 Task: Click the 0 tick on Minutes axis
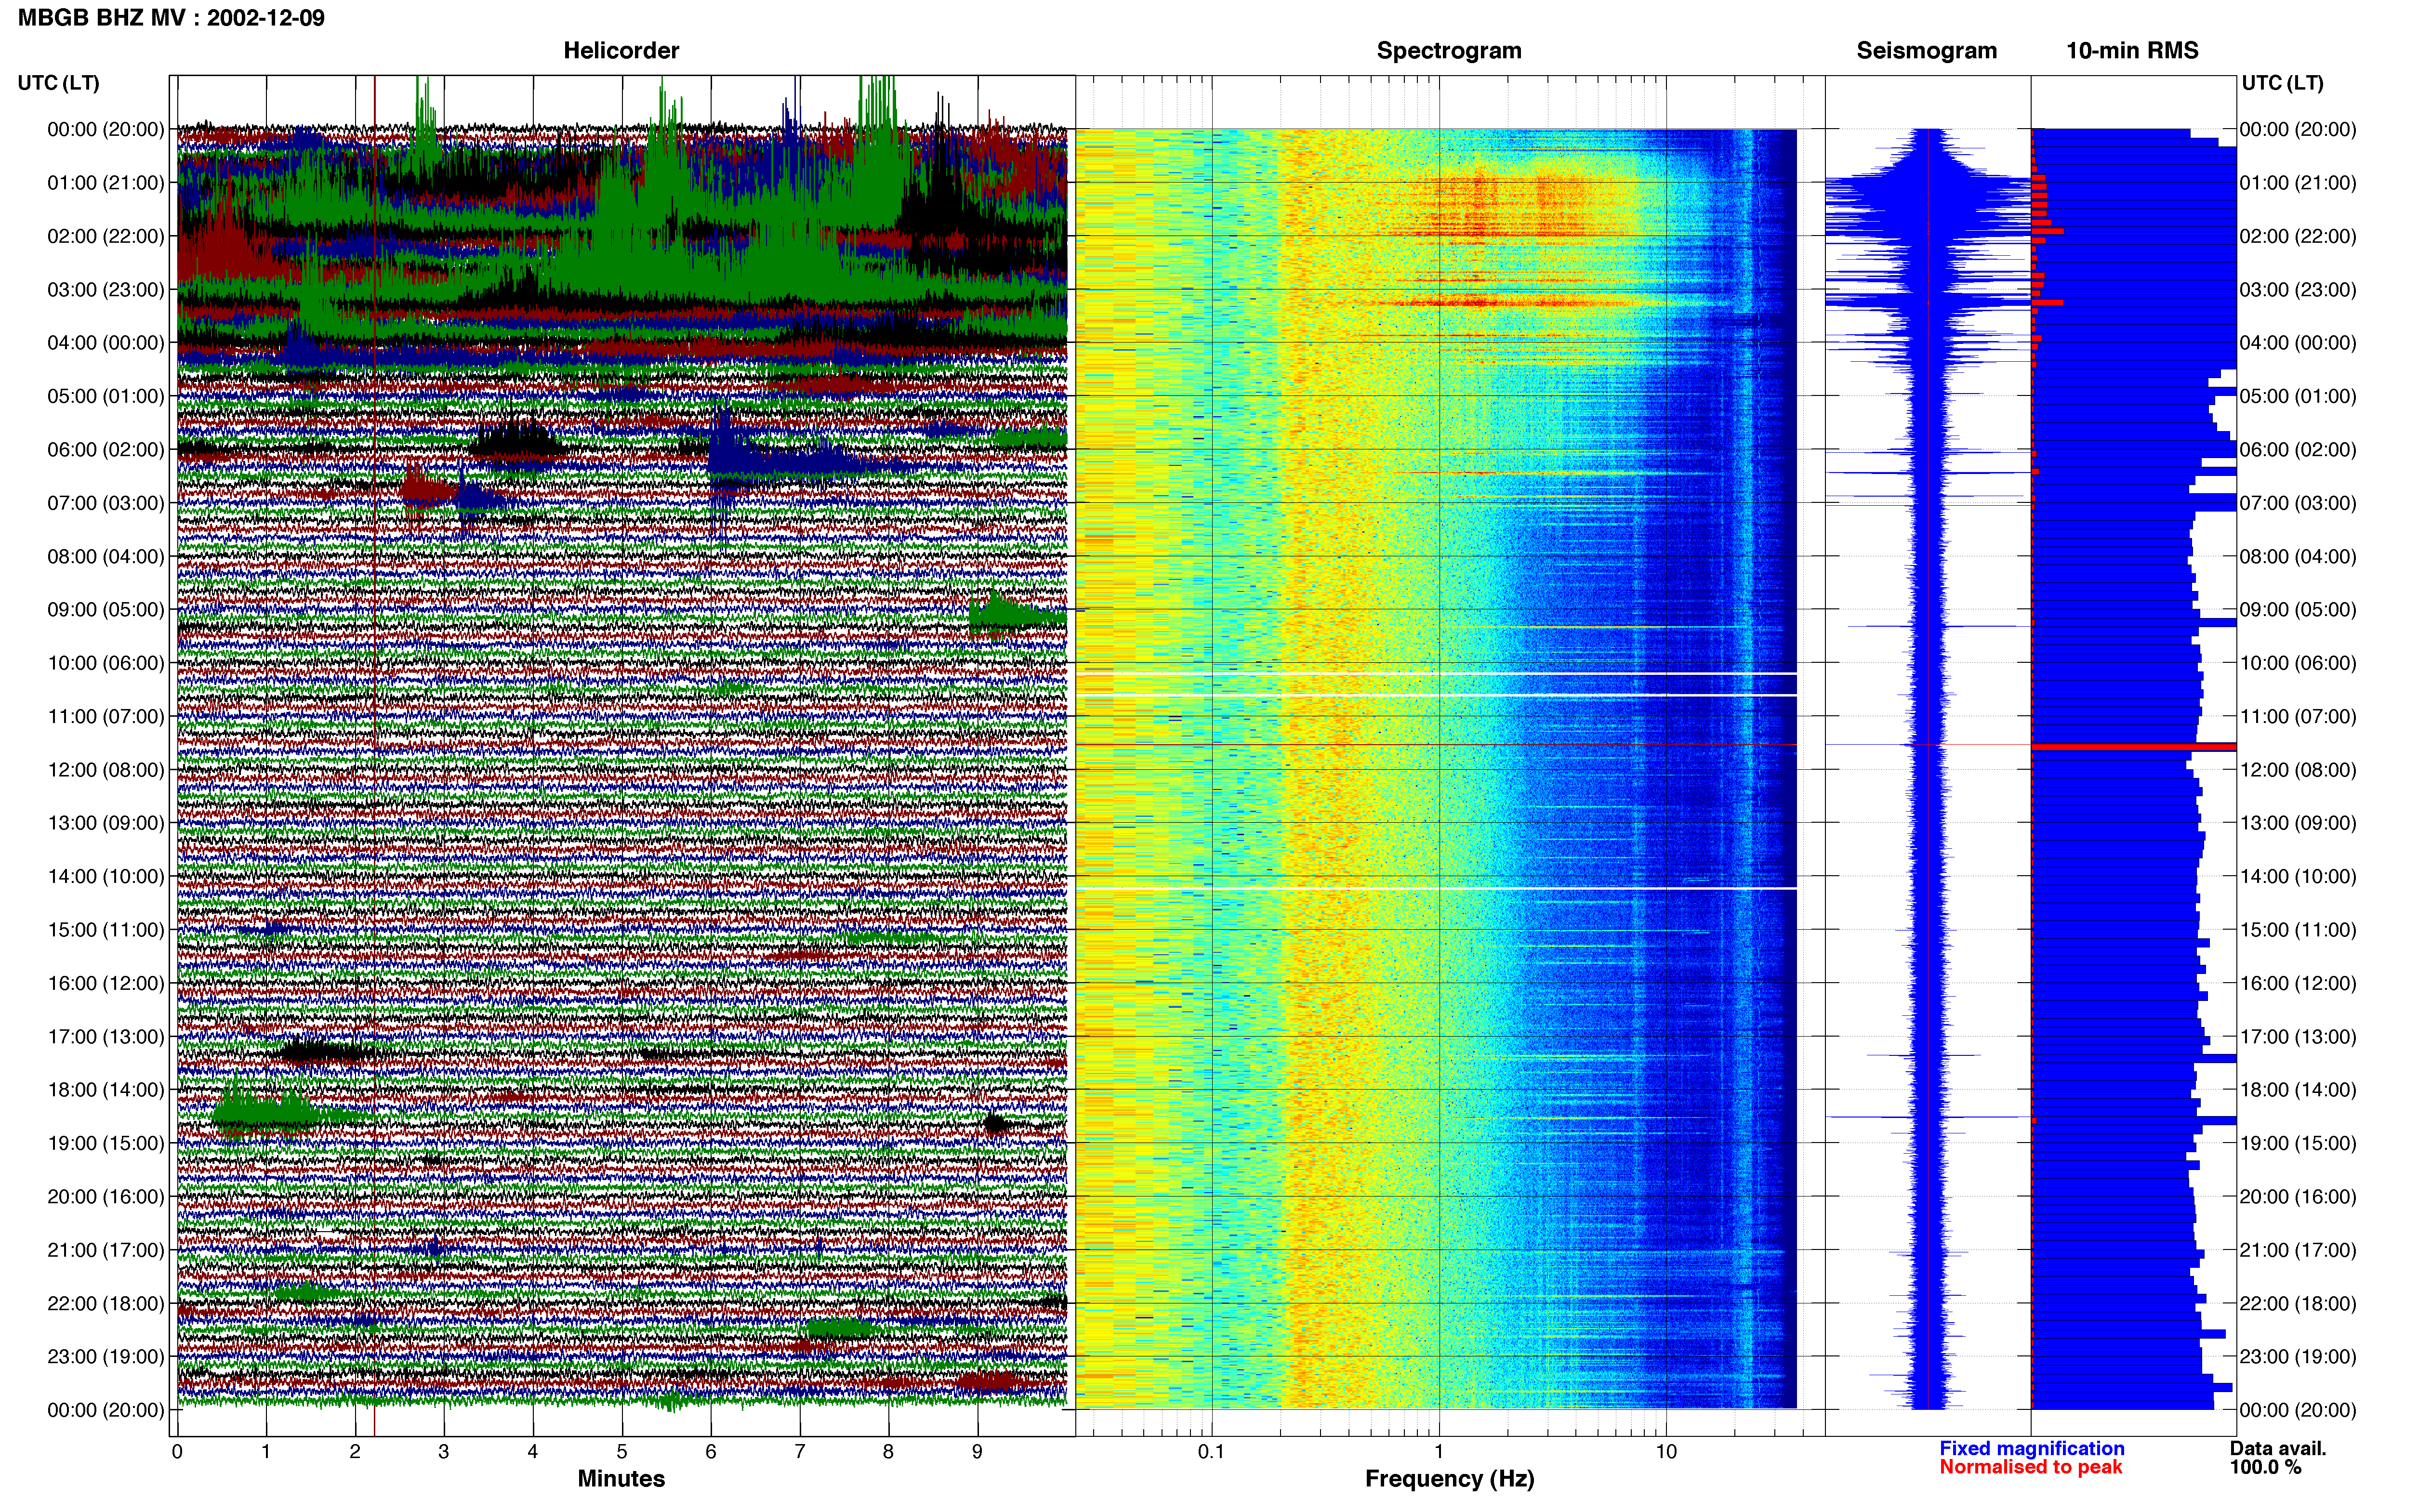(177, 1452)
